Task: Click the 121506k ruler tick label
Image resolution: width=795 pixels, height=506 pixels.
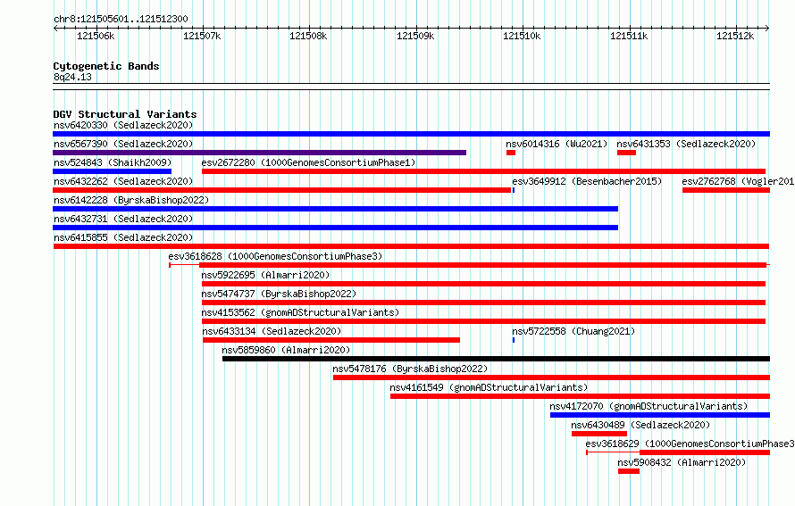Action: [x=96, y=36]
